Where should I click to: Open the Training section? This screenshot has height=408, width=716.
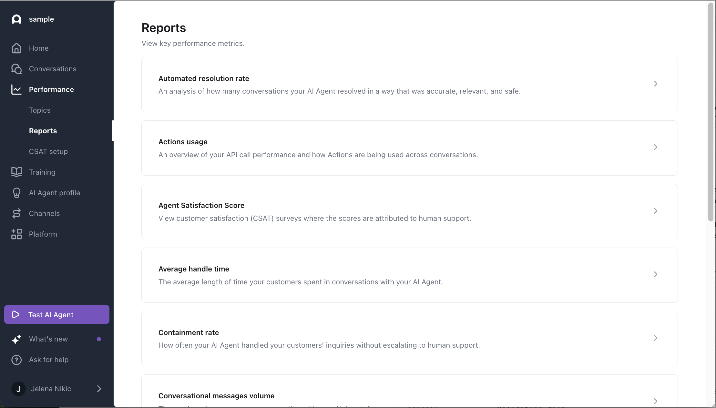(x=42, y=172)
